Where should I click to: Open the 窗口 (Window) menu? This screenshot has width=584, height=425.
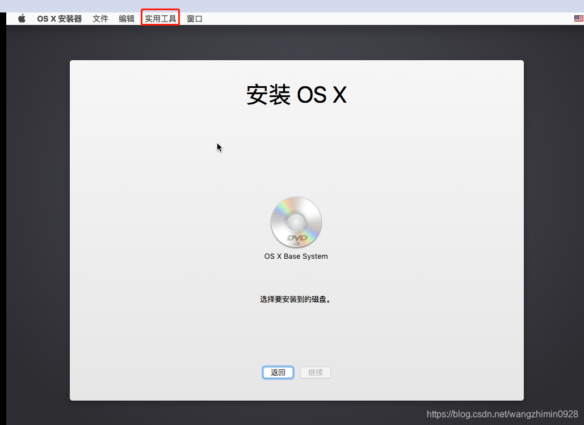pos(194,18)
